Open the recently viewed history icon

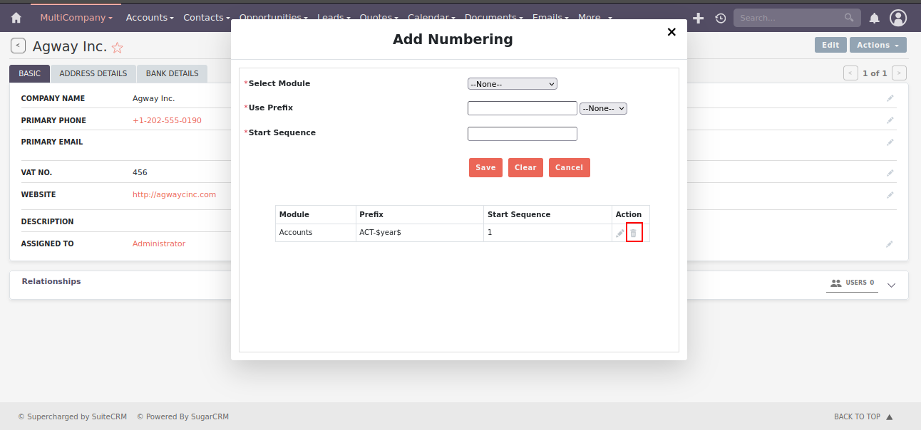coord(721,18)
